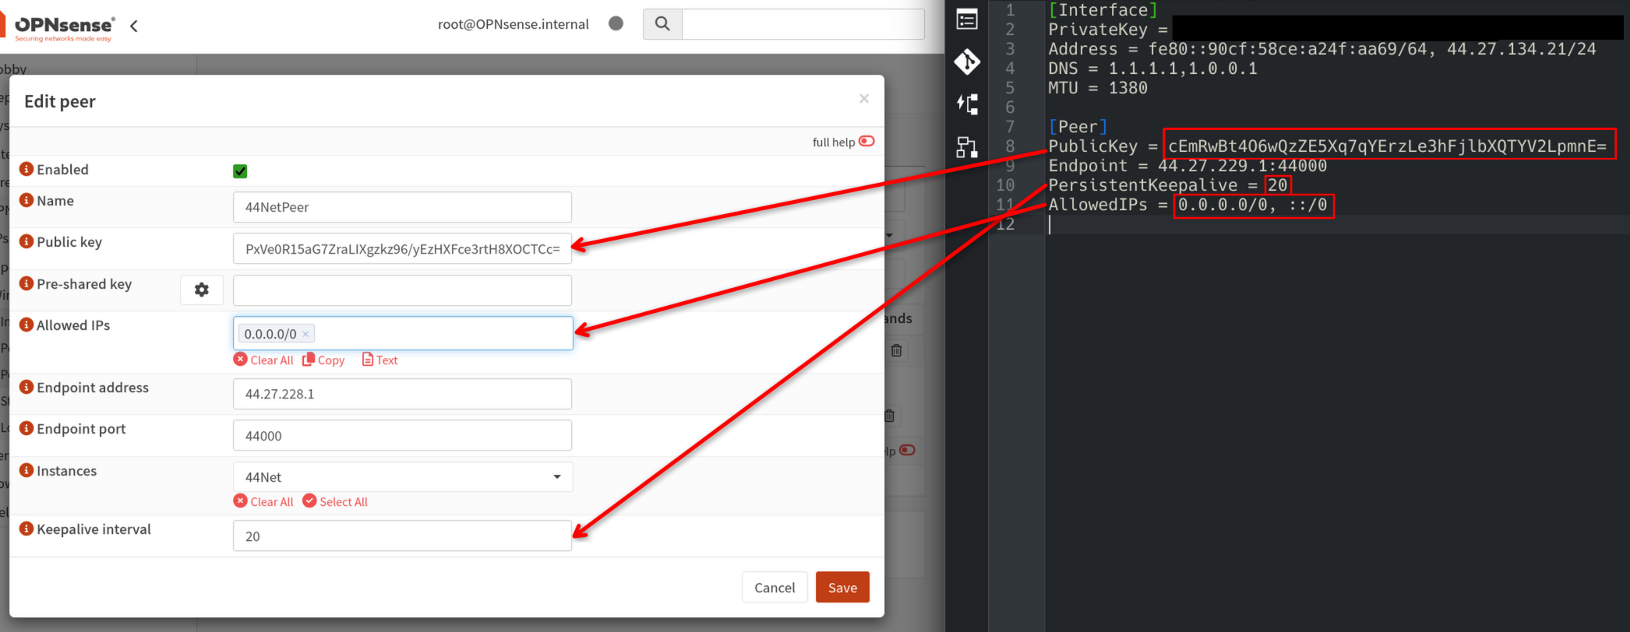Show help for Public key field

(26, 241)
